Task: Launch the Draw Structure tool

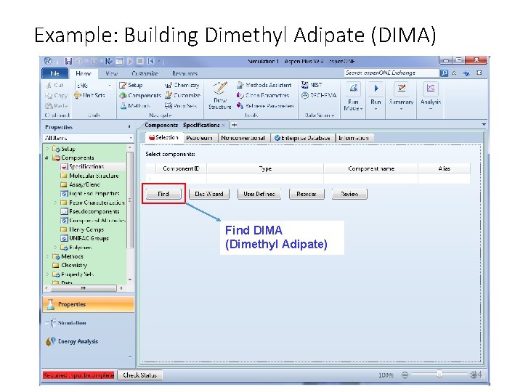Action: pyautogui.click(x=220, y=95)
